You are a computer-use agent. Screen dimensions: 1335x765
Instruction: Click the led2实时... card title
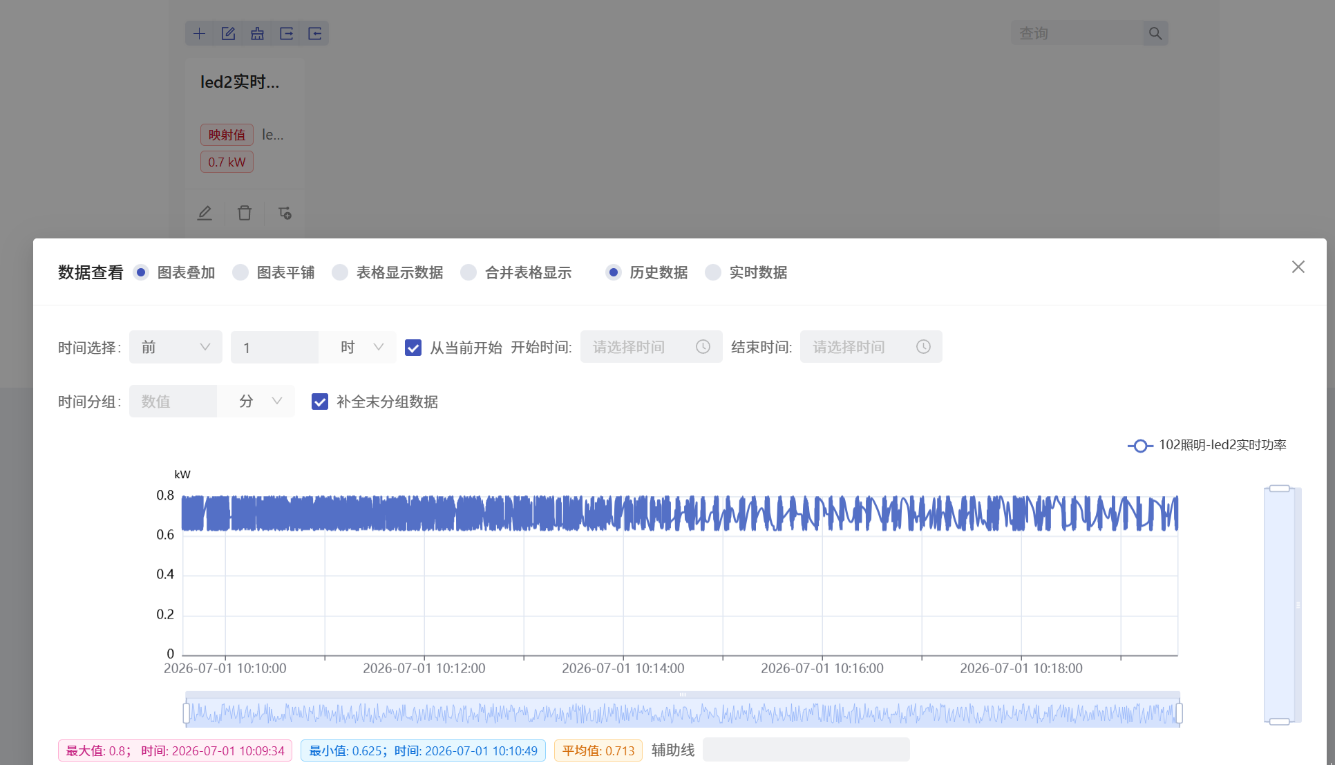[240, 82]
